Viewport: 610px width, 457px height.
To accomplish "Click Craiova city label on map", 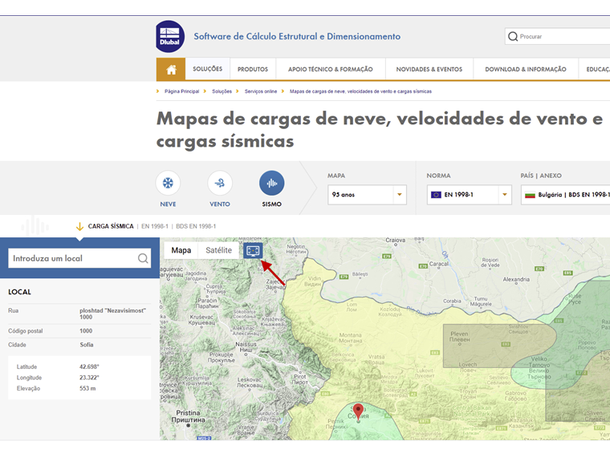I will click(395, 241).
